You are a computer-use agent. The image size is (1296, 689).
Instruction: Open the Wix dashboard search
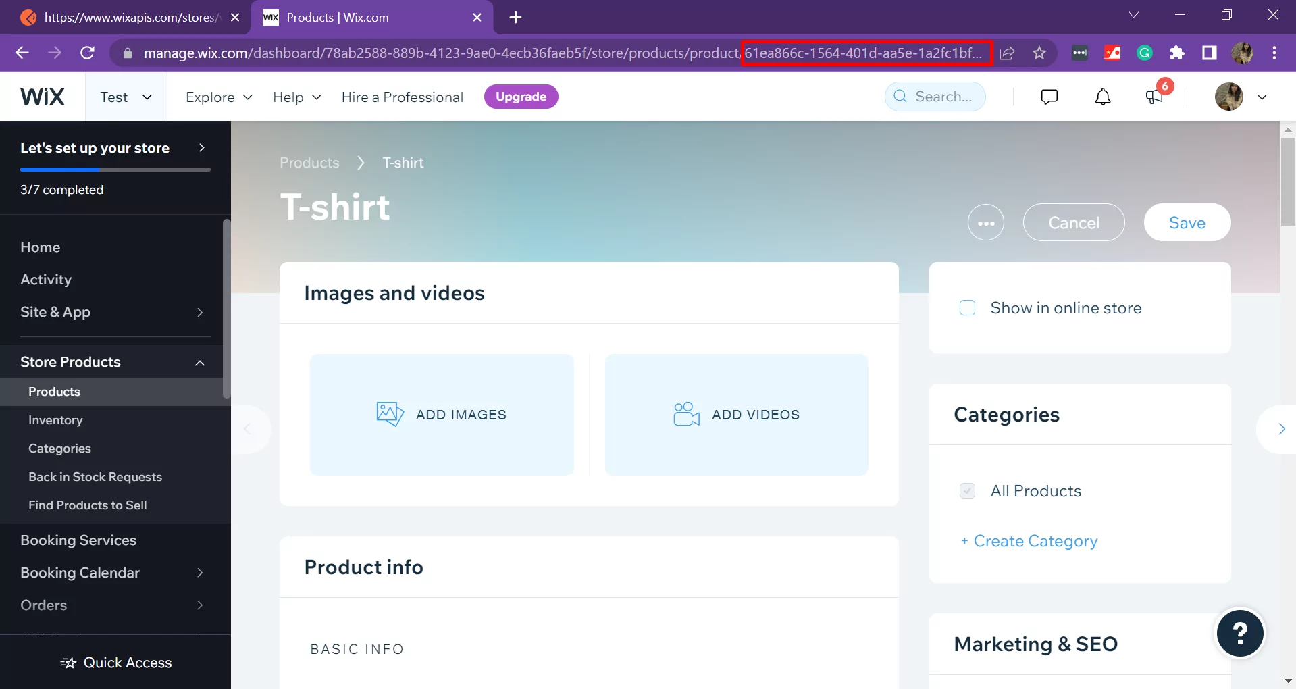pyautogui.click(x=935, y=97)
